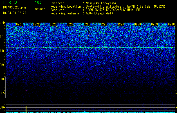Click the kHz axis unit label
The height and width of the screenshot is (113, 177).
3,23
